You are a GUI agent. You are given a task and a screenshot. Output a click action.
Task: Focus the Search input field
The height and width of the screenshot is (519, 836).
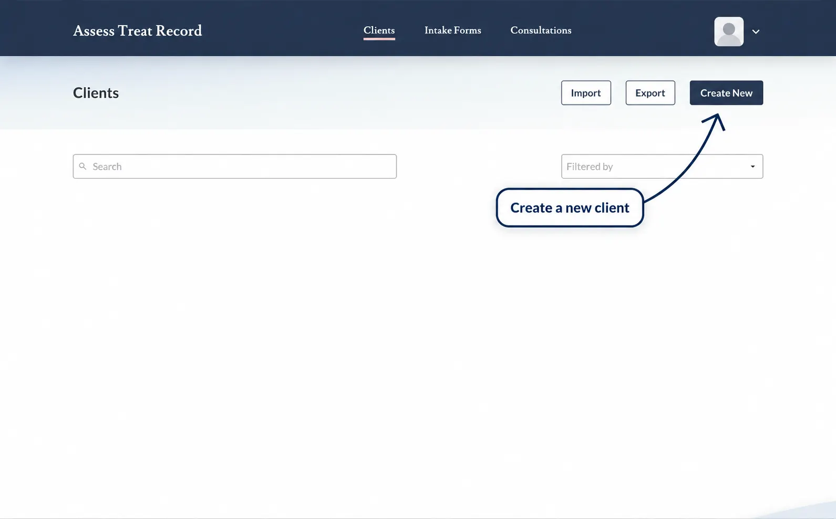[235, 167]
